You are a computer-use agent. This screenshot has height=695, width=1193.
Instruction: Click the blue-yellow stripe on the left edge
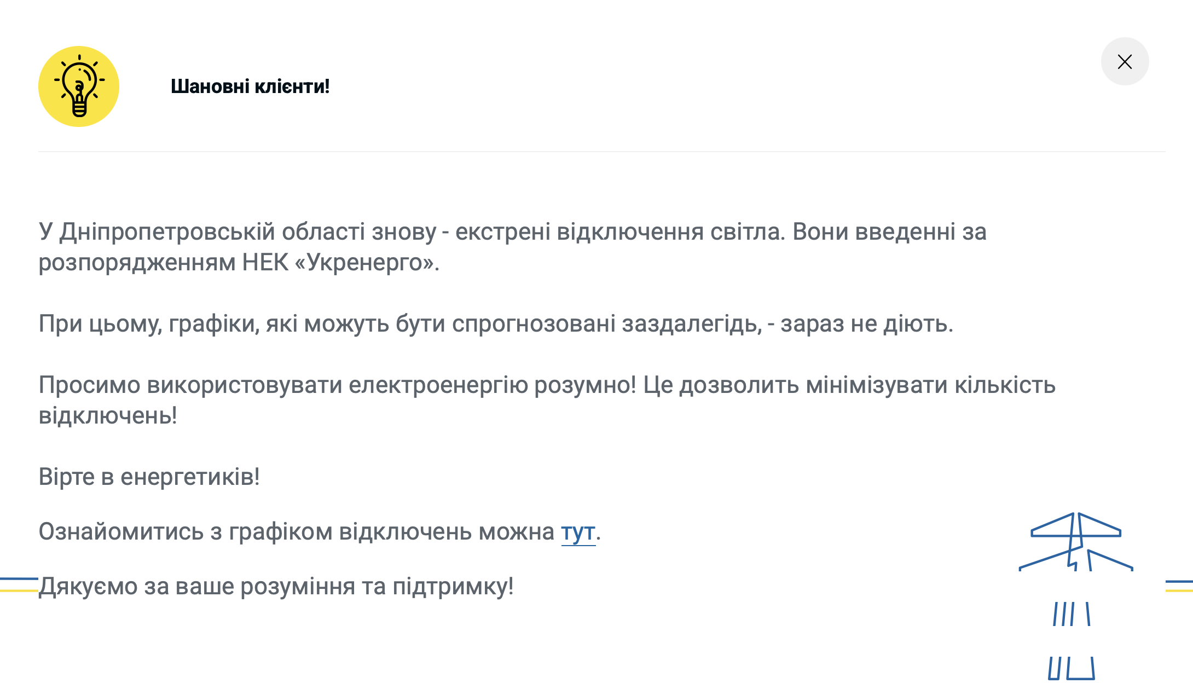(19, 584)
